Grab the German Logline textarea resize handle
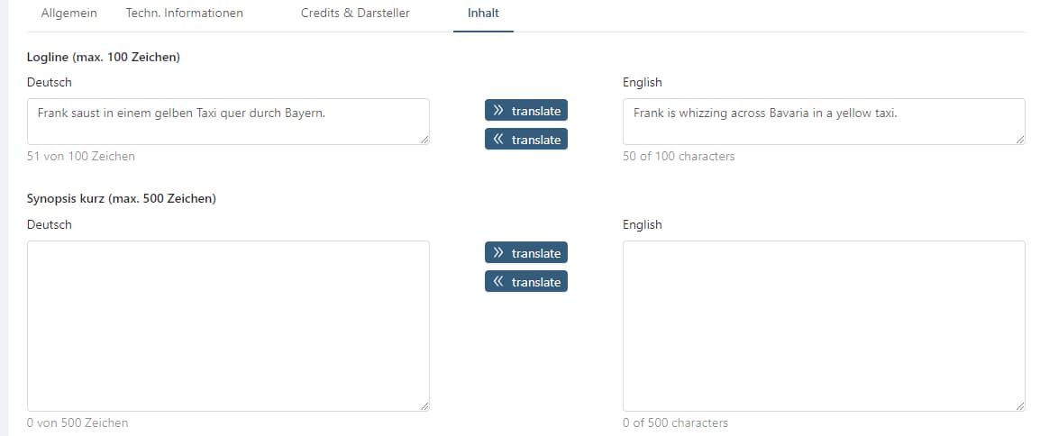The image size is (1040, 436). click(x=424, y=140)
